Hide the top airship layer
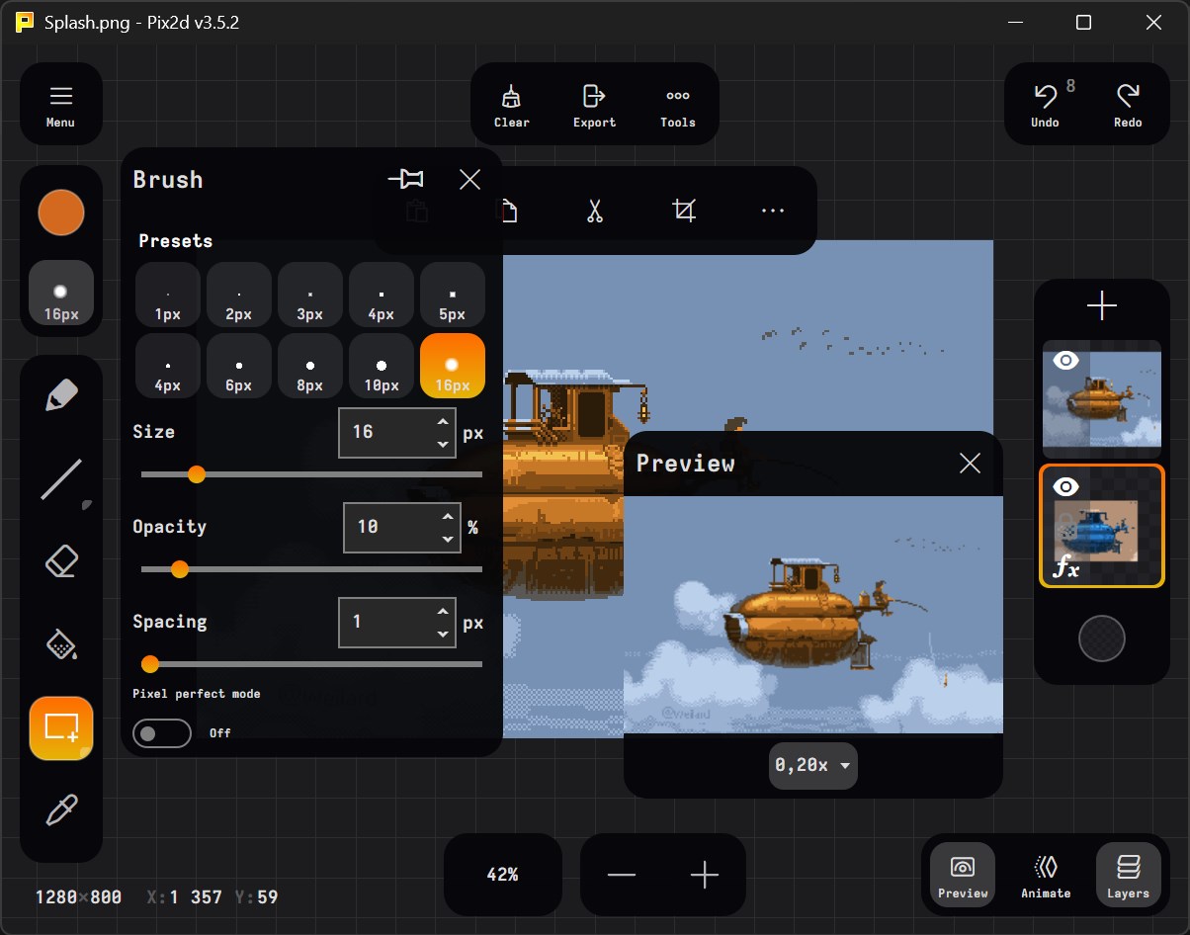 pos(1065,361)
